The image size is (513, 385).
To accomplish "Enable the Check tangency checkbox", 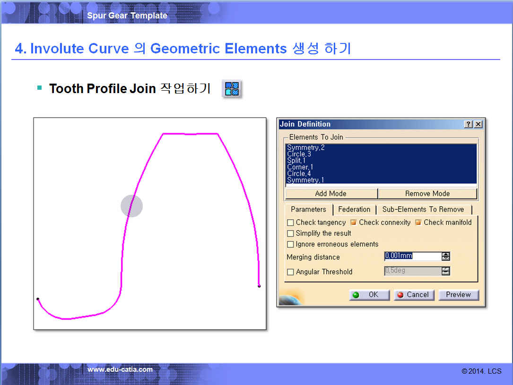I will [290, 222].
